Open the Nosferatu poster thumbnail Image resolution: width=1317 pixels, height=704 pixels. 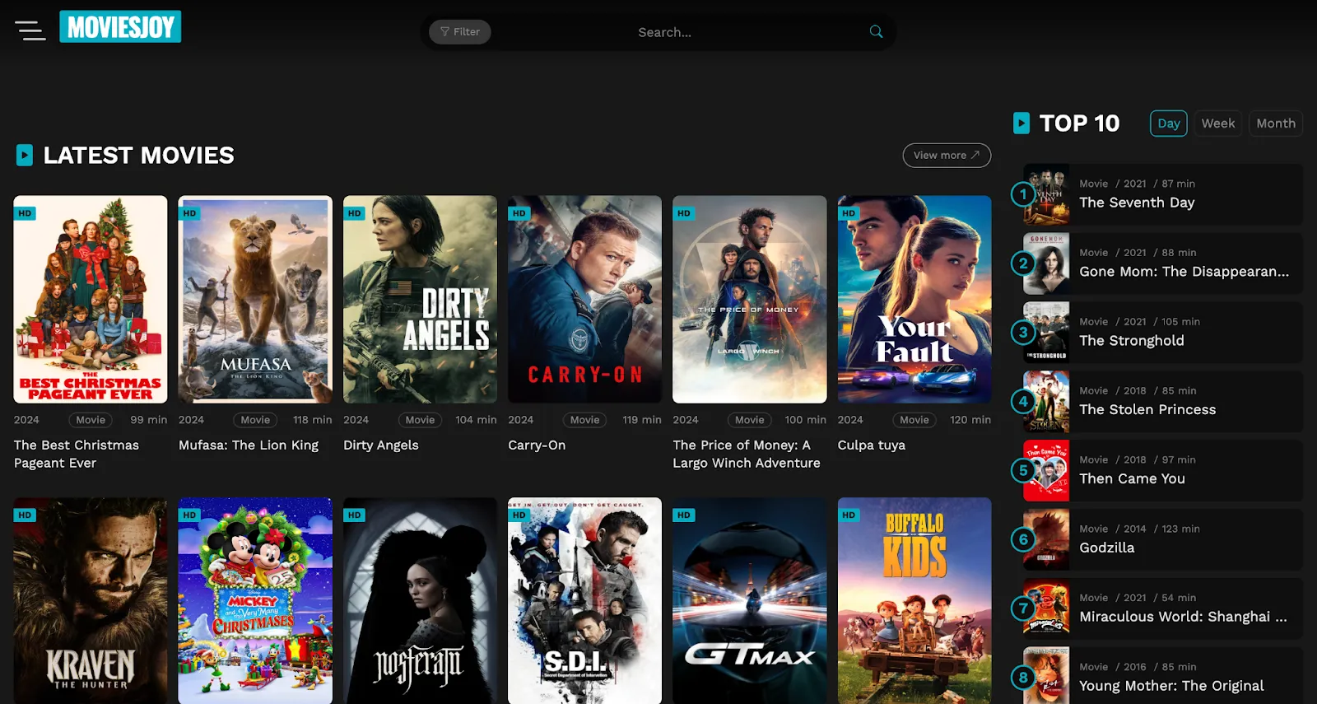[420, 600]
